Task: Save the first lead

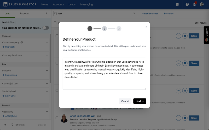Action: pos(194,36)
